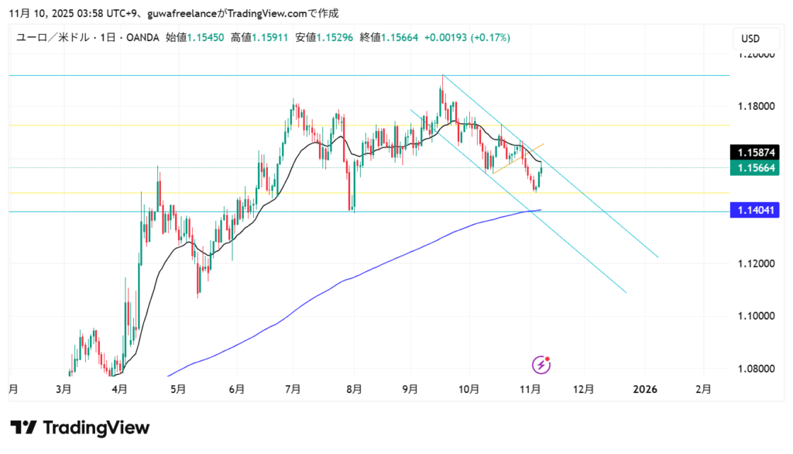This screenshot has height=454, width=793.
Task: Click the TradingView wordmark text
Action: [x=96, y=428]
